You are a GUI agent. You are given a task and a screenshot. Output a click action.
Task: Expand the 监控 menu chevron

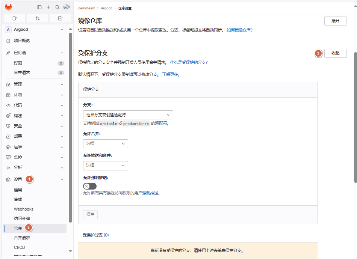click(62, 157)
